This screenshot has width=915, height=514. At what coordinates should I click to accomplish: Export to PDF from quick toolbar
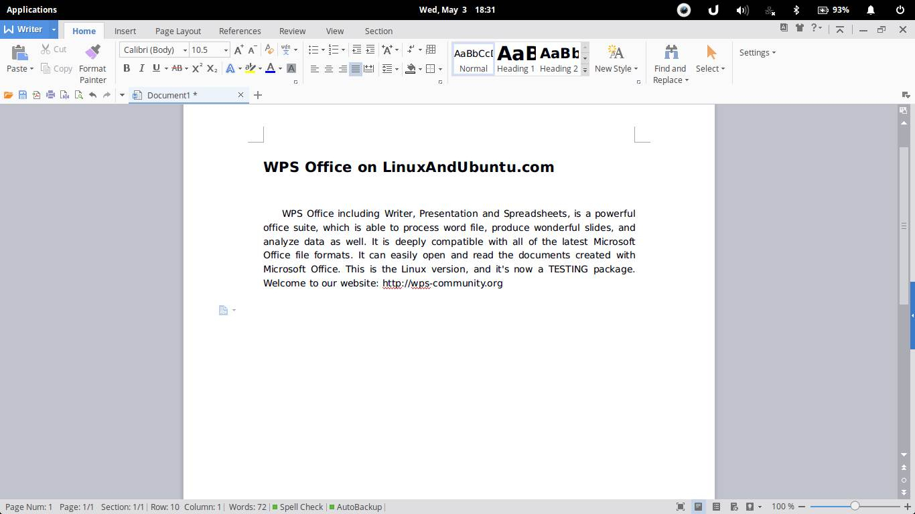[x=36, y=95]
